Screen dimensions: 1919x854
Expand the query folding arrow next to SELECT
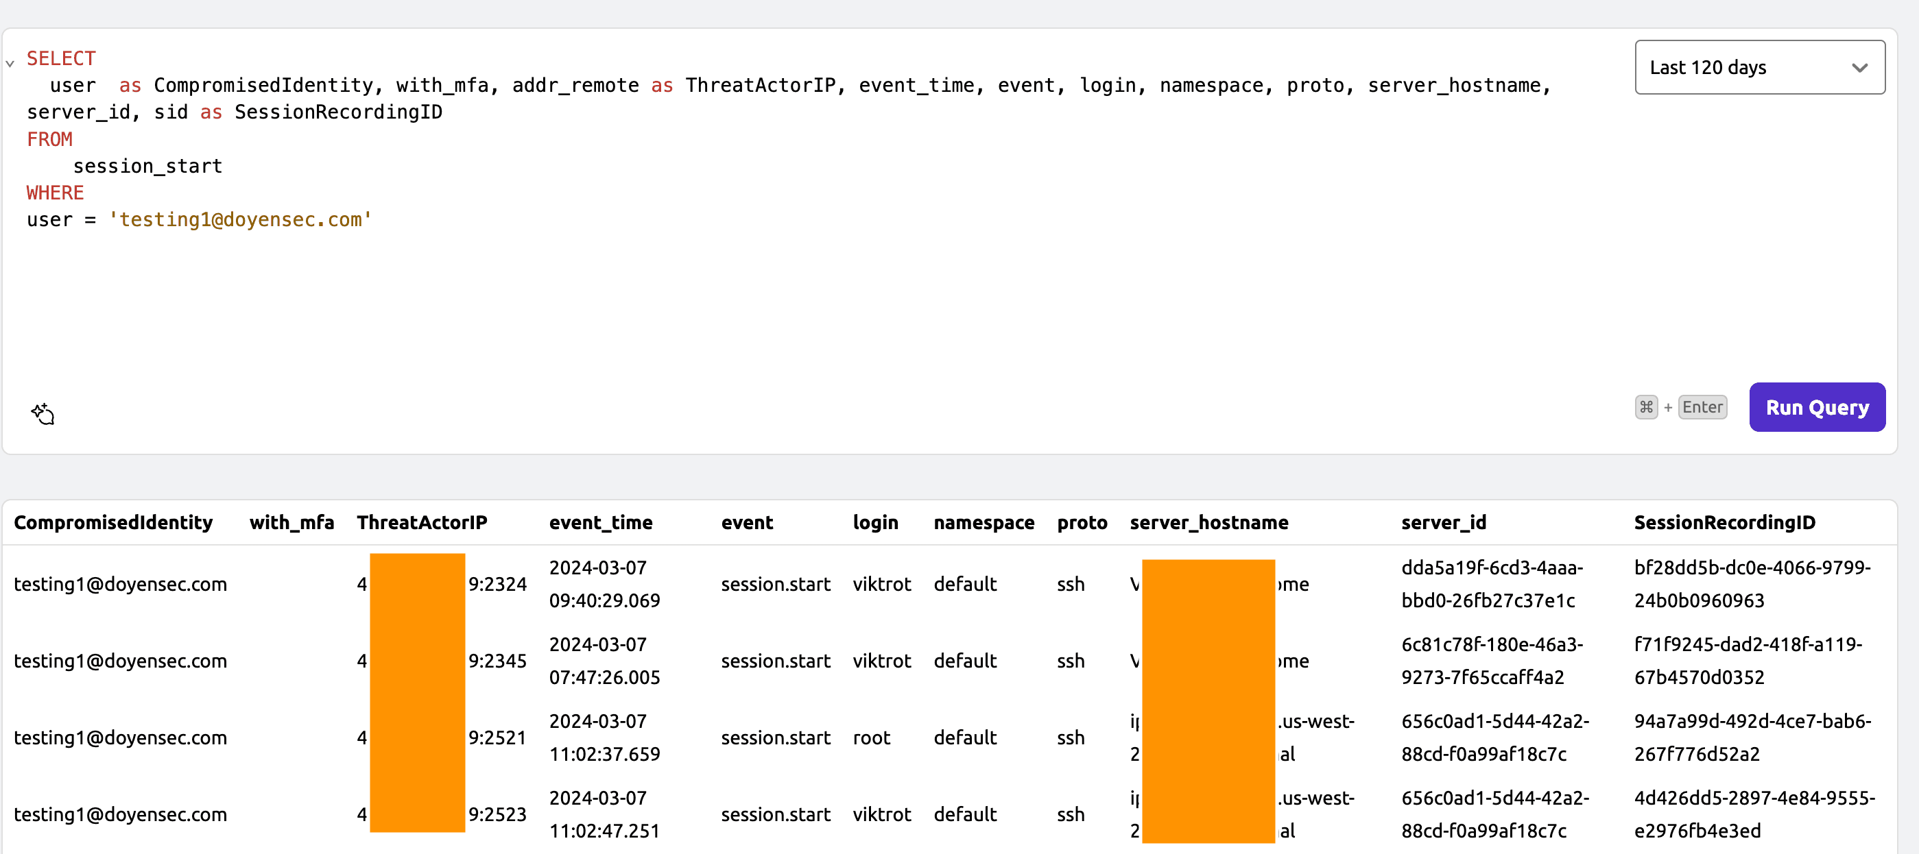click(10, 63)
